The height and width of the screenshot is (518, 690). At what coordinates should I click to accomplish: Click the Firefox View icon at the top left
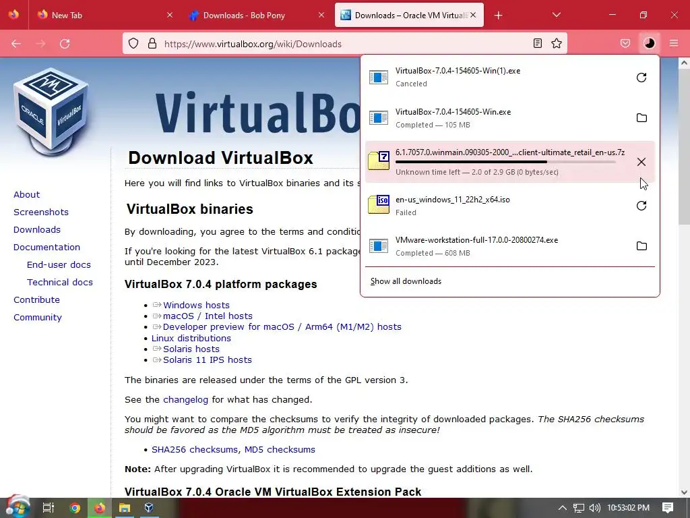pyautogui.click(x=13, y=15)
